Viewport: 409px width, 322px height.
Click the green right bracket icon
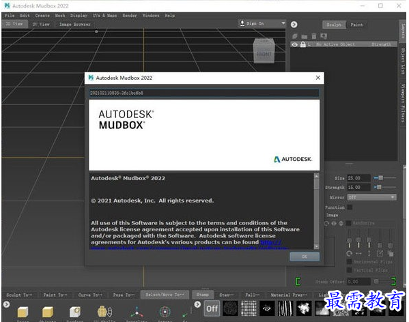[x=393, y=281]
